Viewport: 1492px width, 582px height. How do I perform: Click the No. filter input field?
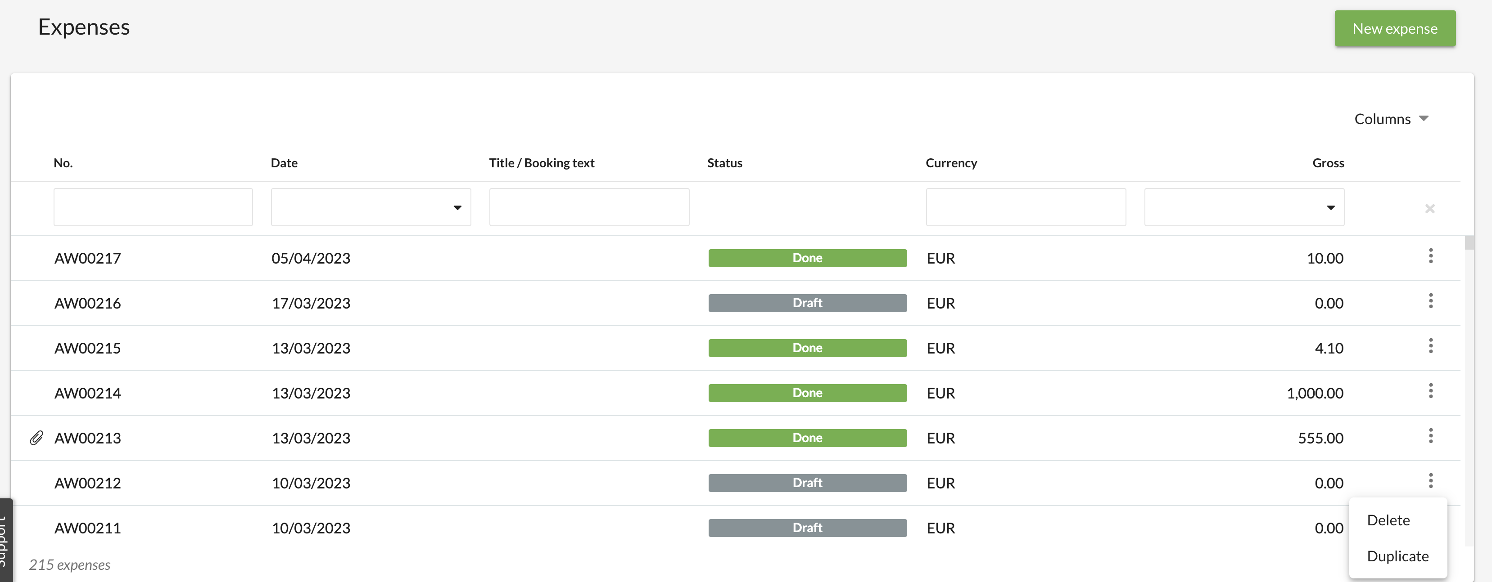click(x=153, y=207)
